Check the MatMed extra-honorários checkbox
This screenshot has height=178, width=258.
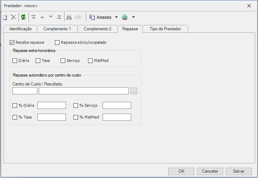(x=91, y=61)
